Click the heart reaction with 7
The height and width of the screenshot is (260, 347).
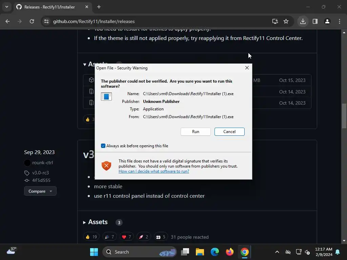[127, 237]
